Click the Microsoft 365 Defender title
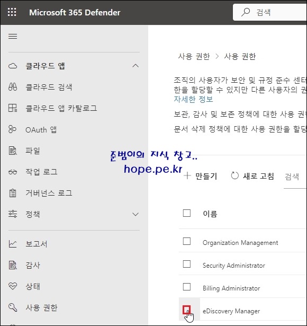Image resolution: width=307 pixels, height=326 pixels. pos(75,13)
